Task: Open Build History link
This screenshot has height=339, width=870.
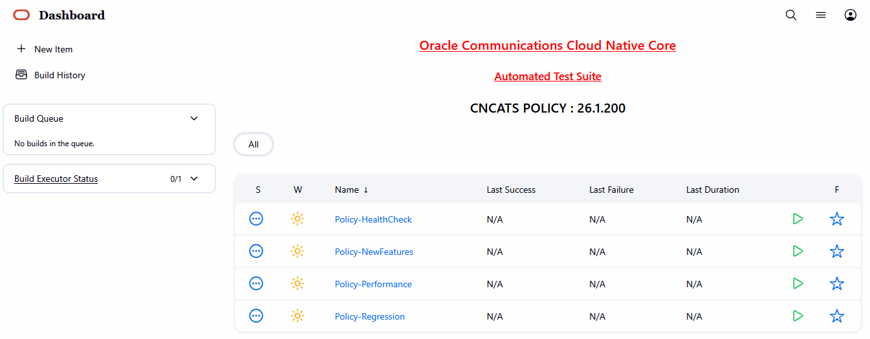Action: point(60,75)
